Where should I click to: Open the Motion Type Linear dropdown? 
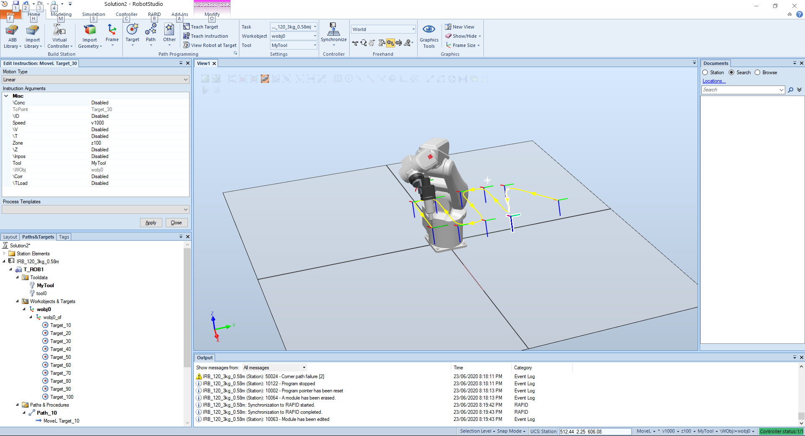pos(96,80)
